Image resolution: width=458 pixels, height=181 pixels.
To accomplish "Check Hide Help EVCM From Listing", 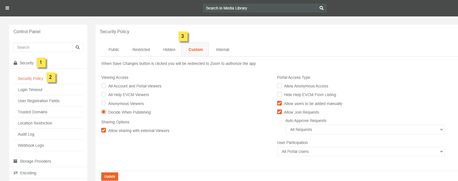I will coord(279,94).
